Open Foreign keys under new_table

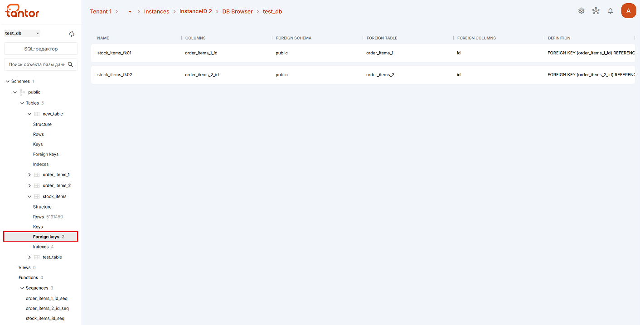pos(46,154)
